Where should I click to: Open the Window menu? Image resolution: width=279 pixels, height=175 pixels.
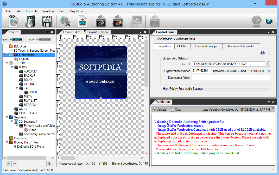tap(48, 11)
